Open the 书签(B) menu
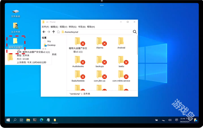 pos(82,27)
